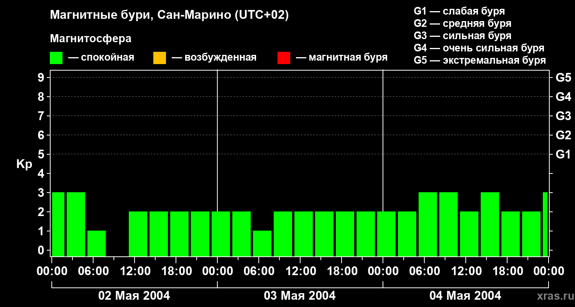Click the 'G4 — очень сильная буря' legend line

(x=479, y=48)
